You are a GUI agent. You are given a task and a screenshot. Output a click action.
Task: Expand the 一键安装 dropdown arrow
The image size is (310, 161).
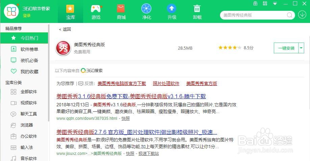point(301,48)
